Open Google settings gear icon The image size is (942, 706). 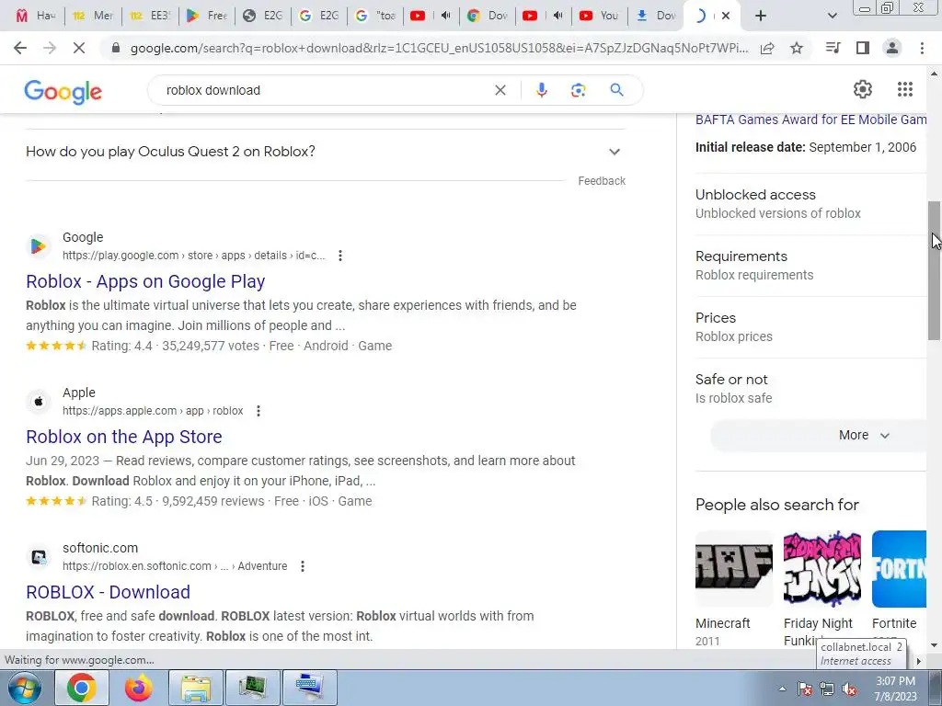point(863,89)
